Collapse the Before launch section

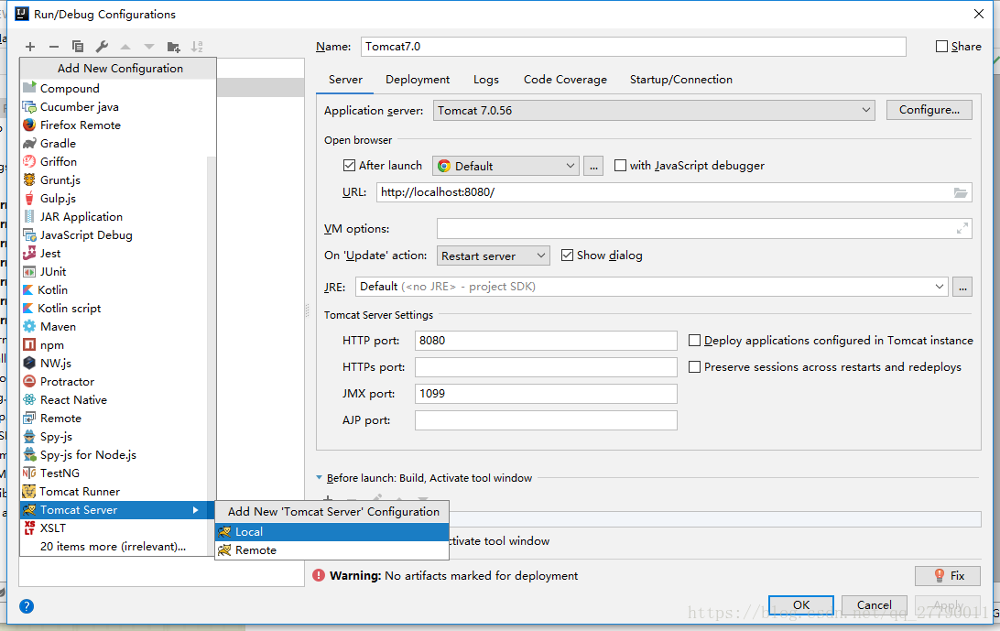(x=320, y=478)
